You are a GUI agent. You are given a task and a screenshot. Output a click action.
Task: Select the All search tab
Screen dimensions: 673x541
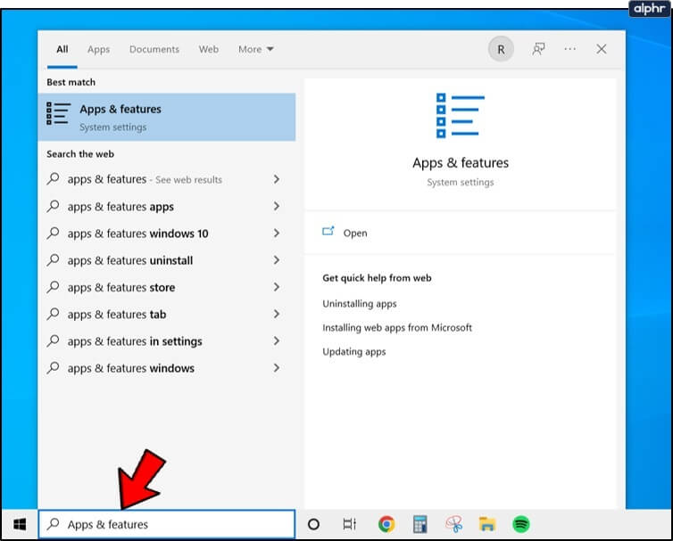[x=62, y=49]
